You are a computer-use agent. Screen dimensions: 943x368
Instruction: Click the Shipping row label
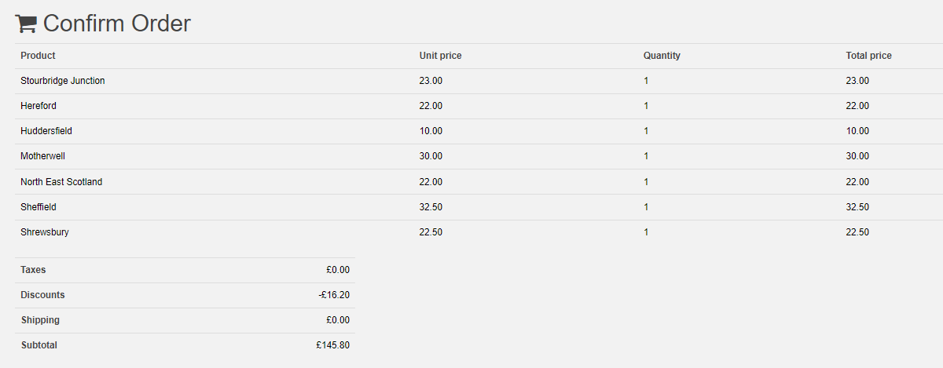pos(40,320)
